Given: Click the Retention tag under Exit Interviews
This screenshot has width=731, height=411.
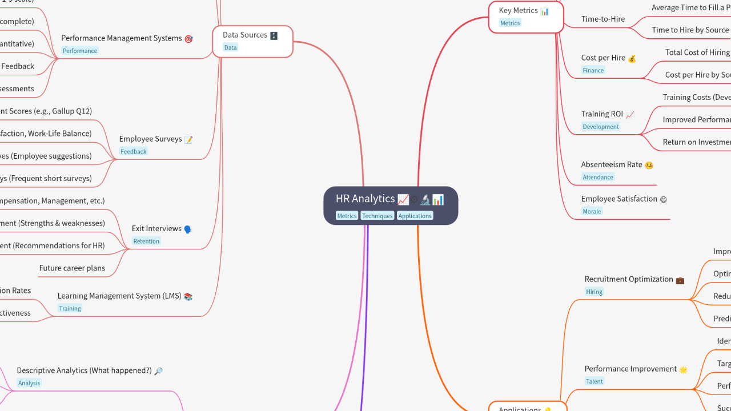Looking at the screenshot, I should (146, 241).
